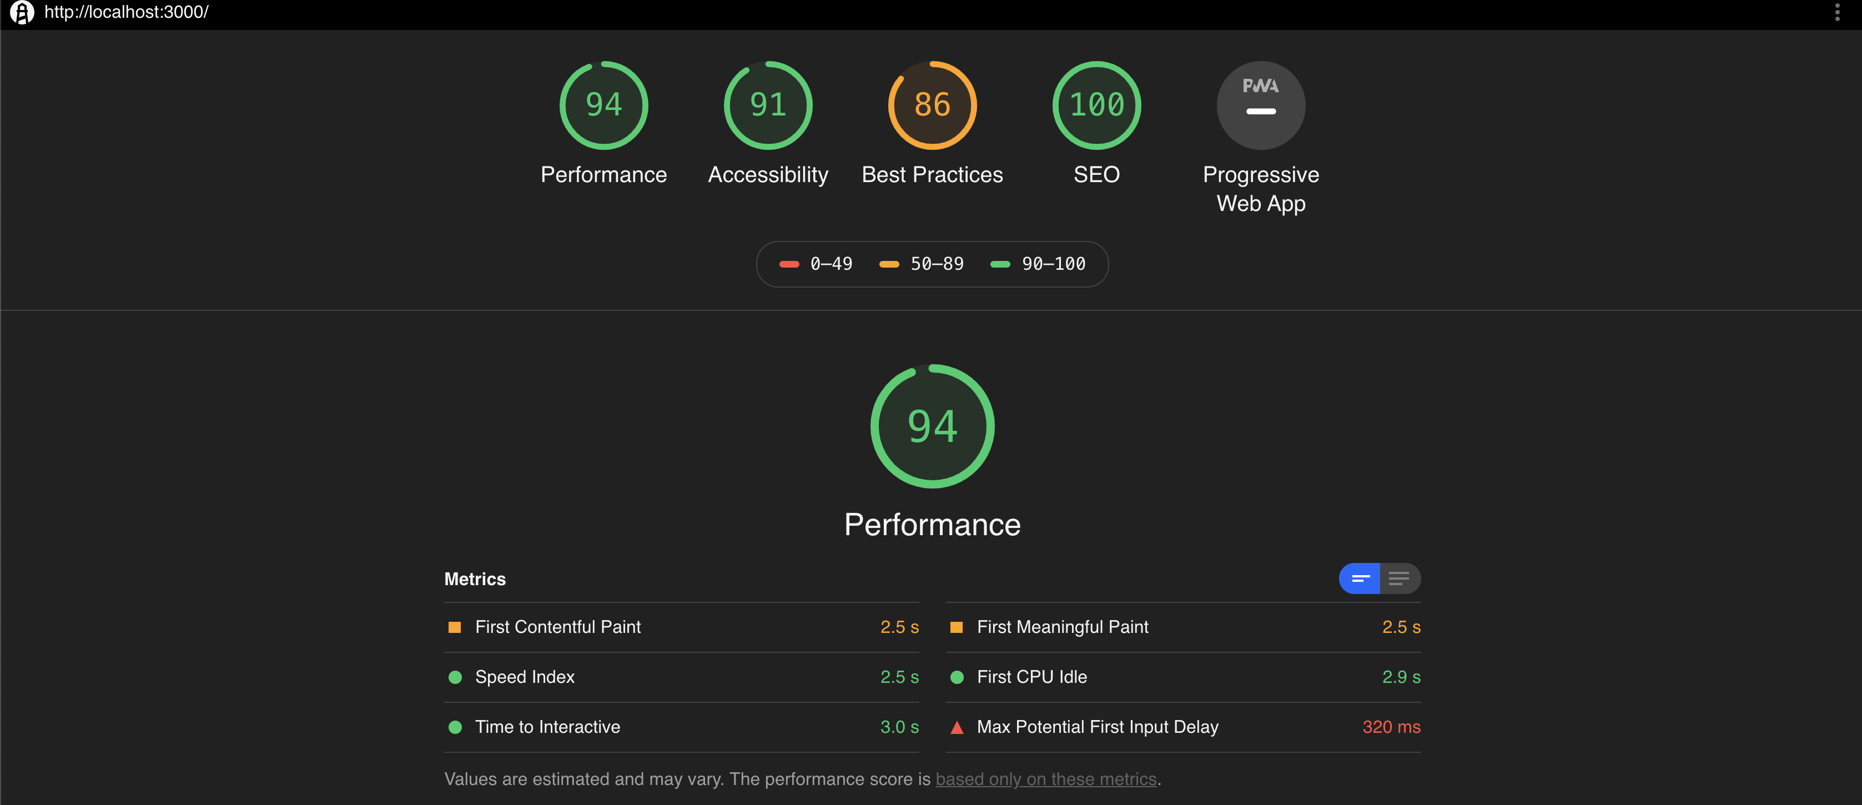Open the metrics grid view toggle button
The image size is (1862, 805).
tap(1361, 578)
